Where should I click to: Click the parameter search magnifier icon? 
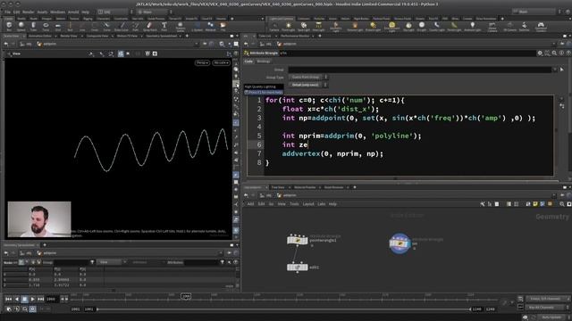[554, 53]
